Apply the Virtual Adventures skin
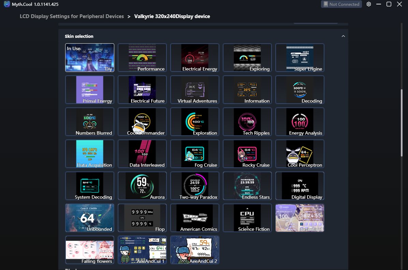 pyautogui.click(x=195, y=90)
